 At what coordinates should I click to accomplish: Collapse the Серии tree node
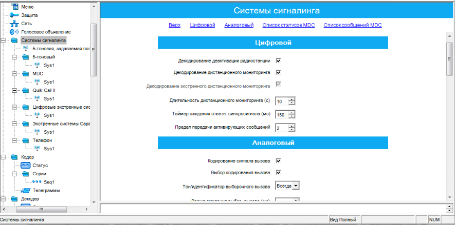coord(14,174)
